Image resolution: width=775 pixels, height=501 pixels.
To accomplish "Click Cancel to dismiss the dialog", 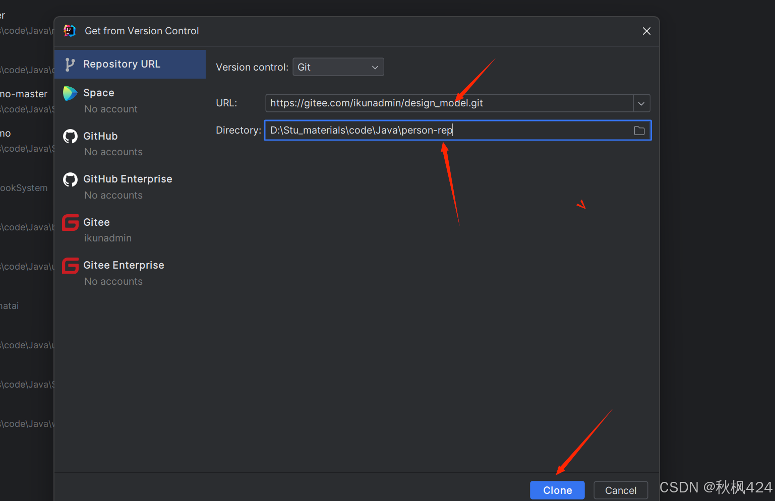I will point(620,490).
